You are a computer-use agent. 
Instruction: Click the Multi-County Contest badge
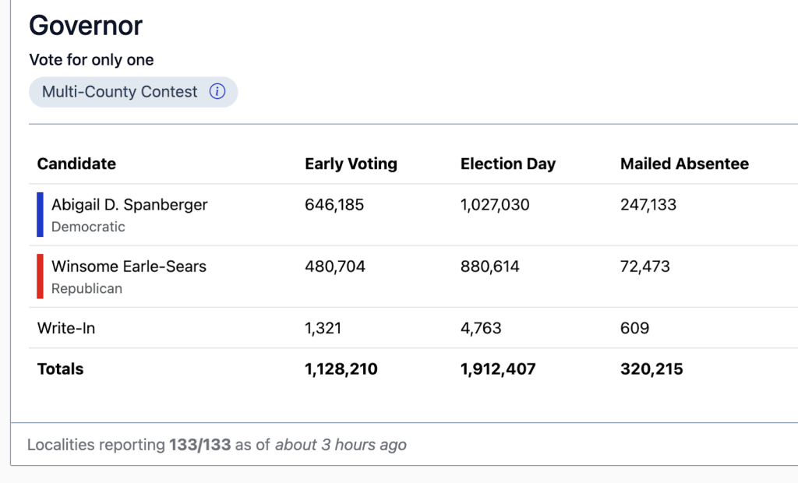click(121, 92)
